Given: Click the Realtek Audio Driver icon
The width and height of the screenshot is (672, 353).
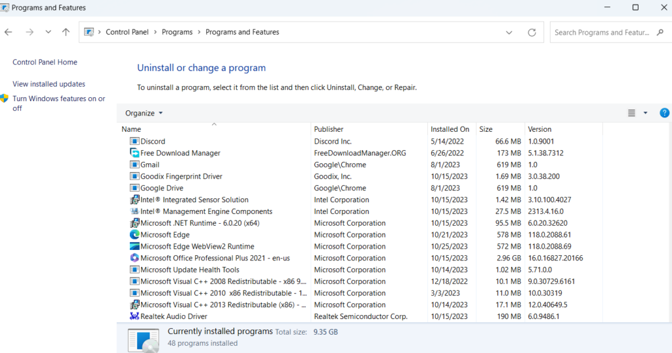Looking at the screenshot, I should tap(135, 316).
